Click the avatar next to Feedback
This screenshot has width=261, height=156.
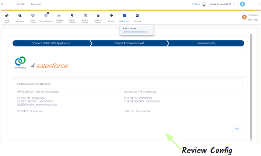[x=204, y=4]
